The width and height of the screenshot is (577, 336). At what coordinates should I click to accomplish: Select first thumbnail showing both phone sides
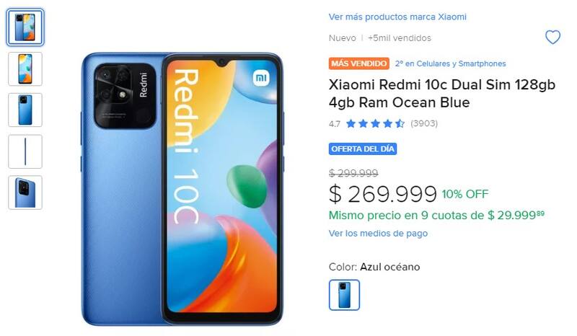25,27
